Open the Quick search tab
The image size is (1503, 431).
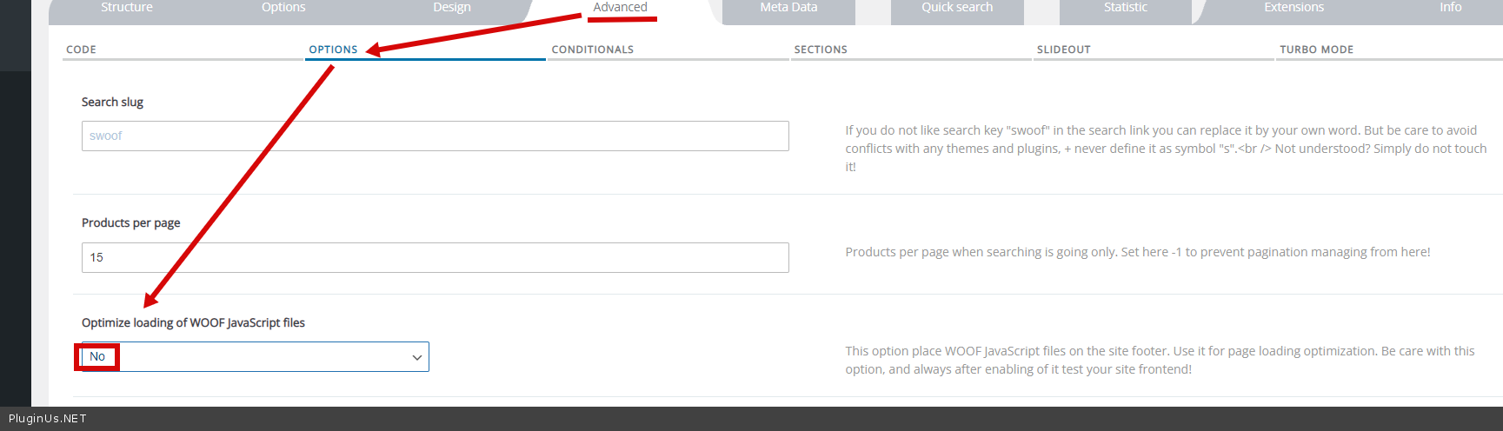click(957, 8)
